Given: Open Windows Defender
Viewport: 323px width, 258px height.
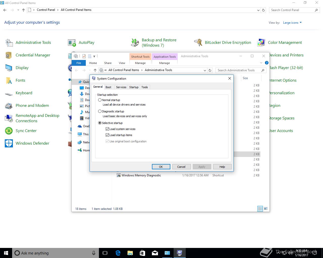Looking at the screenshot, I should pyautogui.click(x=27, y=143).
